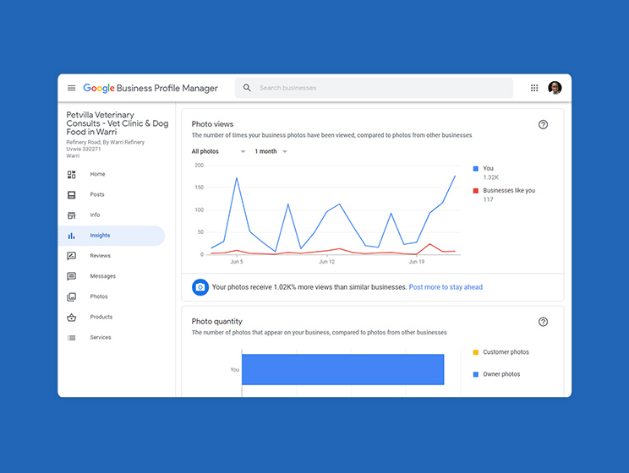Viewport: 629px width, 473px height.
Task: Click the Petvilla Veterinary Consults business name
Action: [118, 123]
